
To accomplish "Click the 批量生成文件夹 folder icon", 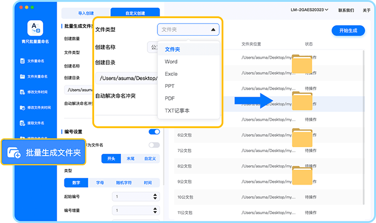I will [x=14, y=153].
